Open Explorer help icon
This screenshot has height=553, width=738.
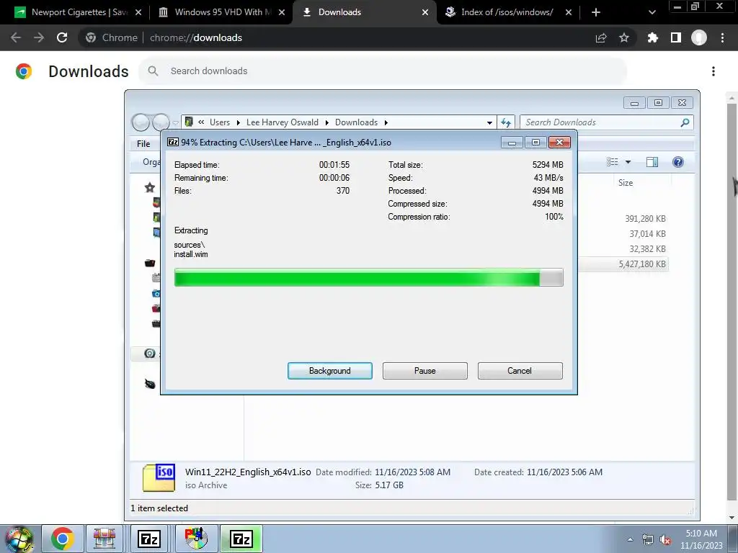(677, 162)
